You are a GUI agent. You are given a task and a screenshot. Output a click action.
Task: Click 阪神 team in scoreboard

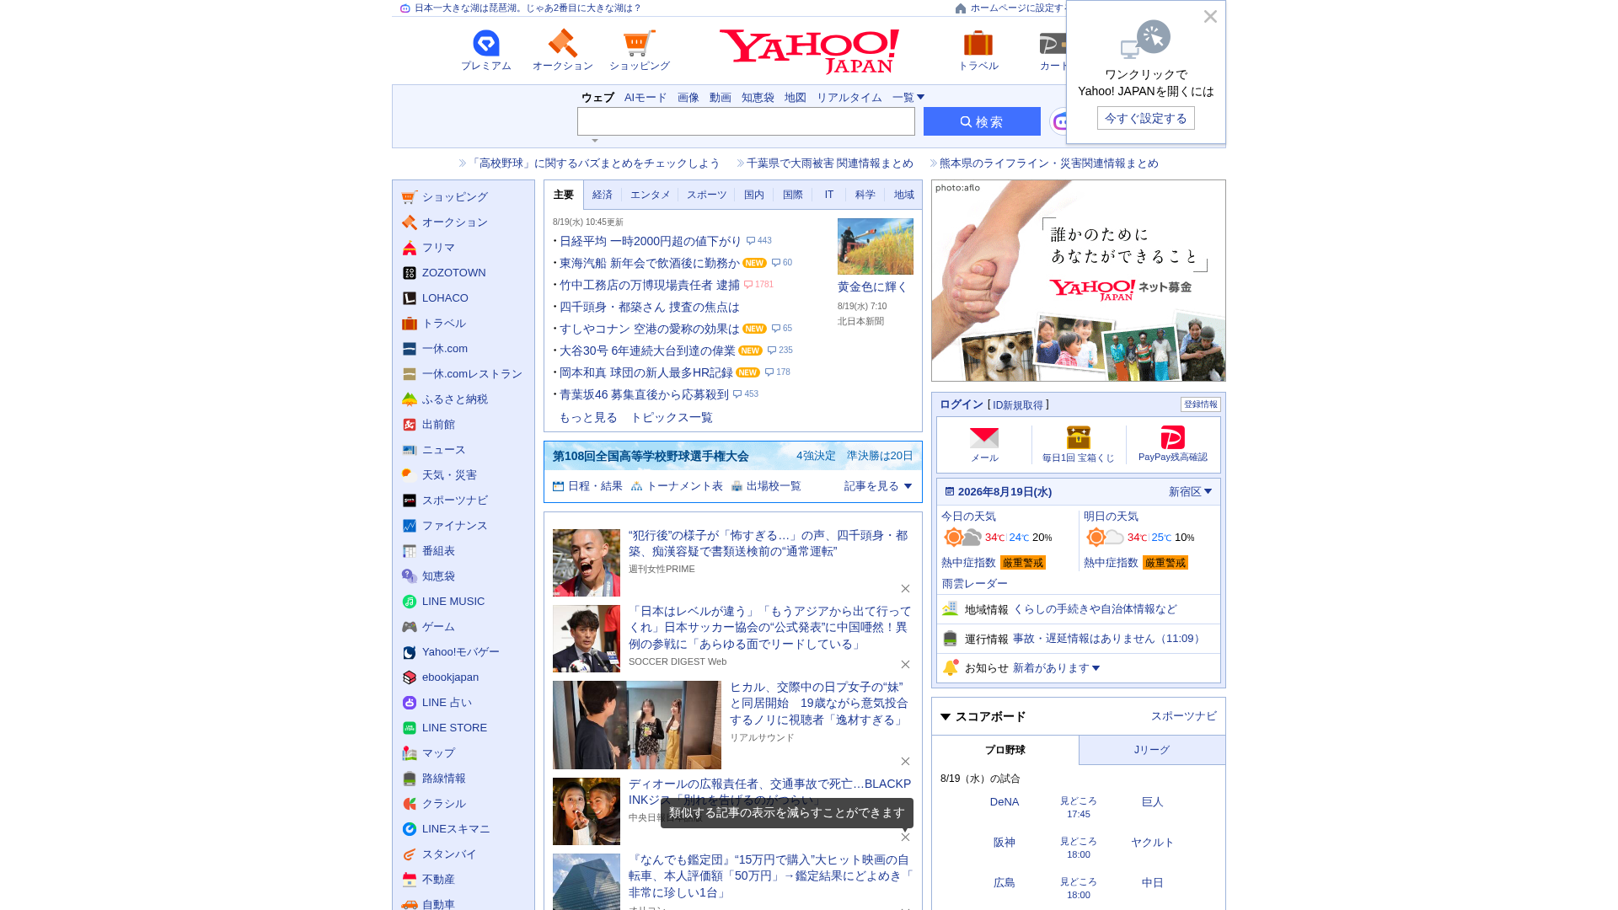[x=1005, y=843]
